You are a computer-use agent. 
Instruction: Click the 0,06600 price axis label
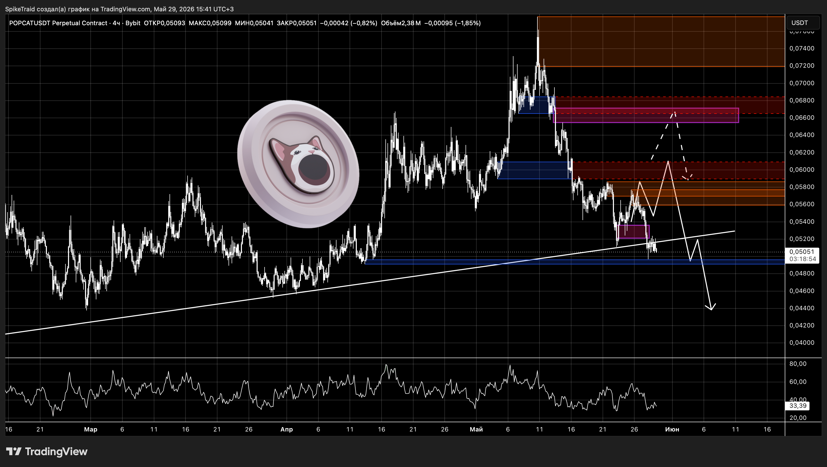click(x=802, y=118)
